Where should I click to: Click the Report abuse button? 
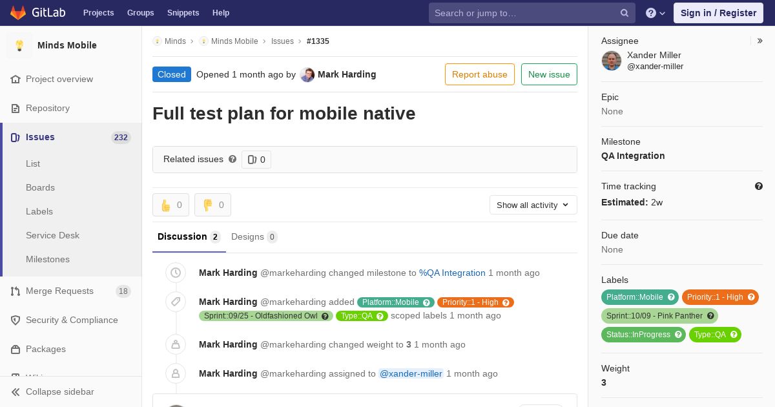coord(480,74)
